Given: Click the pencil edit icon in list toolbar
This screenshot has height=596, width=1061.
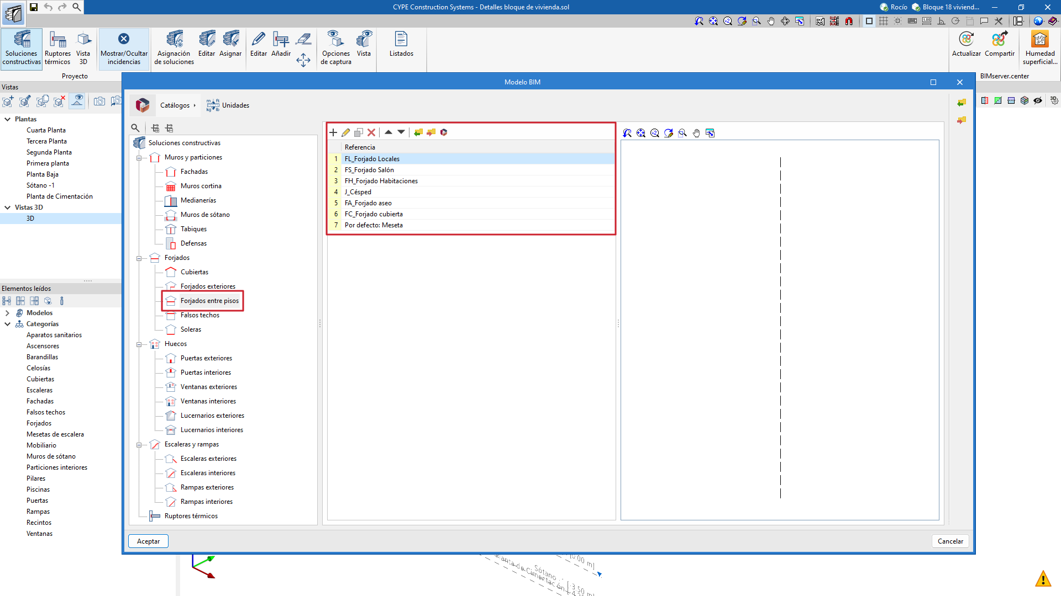Looking at the screenshot, I should tap(346, 132).
